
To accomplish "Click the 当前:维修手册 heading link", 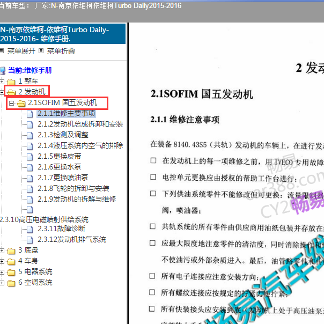I will click(30, 70).
